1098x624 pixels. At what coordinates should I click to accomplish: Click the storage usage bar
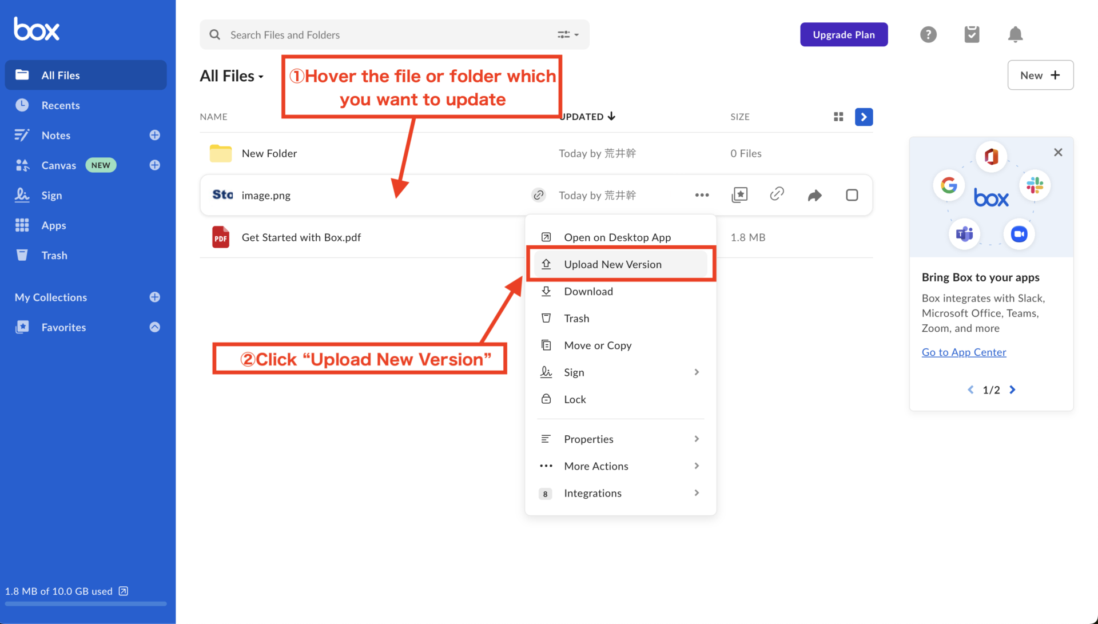click(86, 603)
